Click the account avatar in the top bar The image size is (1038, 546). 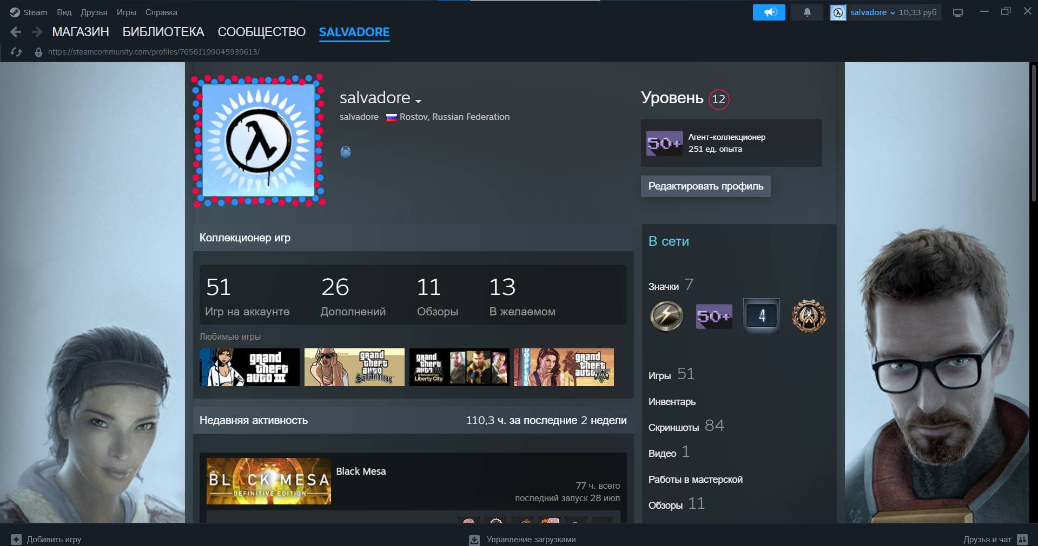[x=838, y=12]
